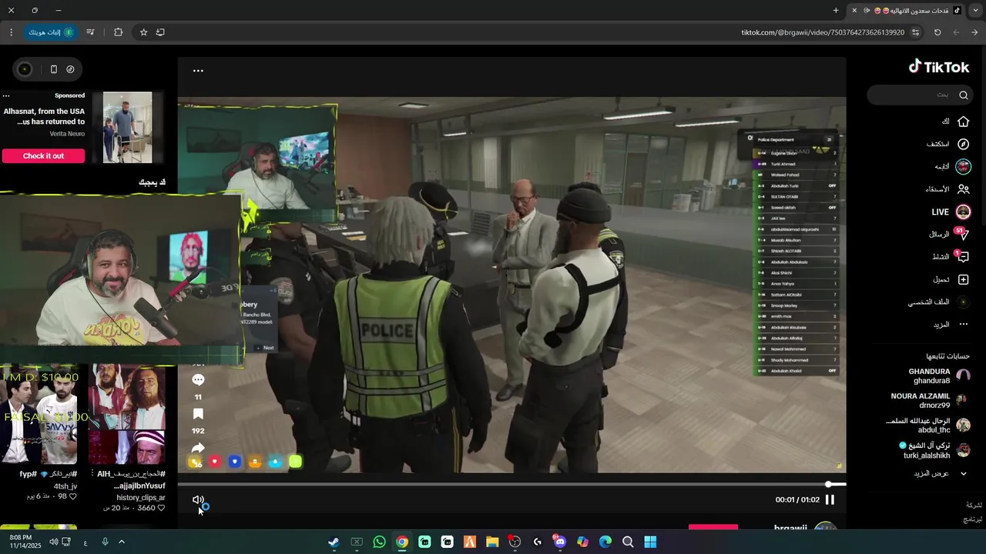Open the NOURA ALZAMIL followed account
The width and height of the screenshot is (986, 554).
[931, 400]
